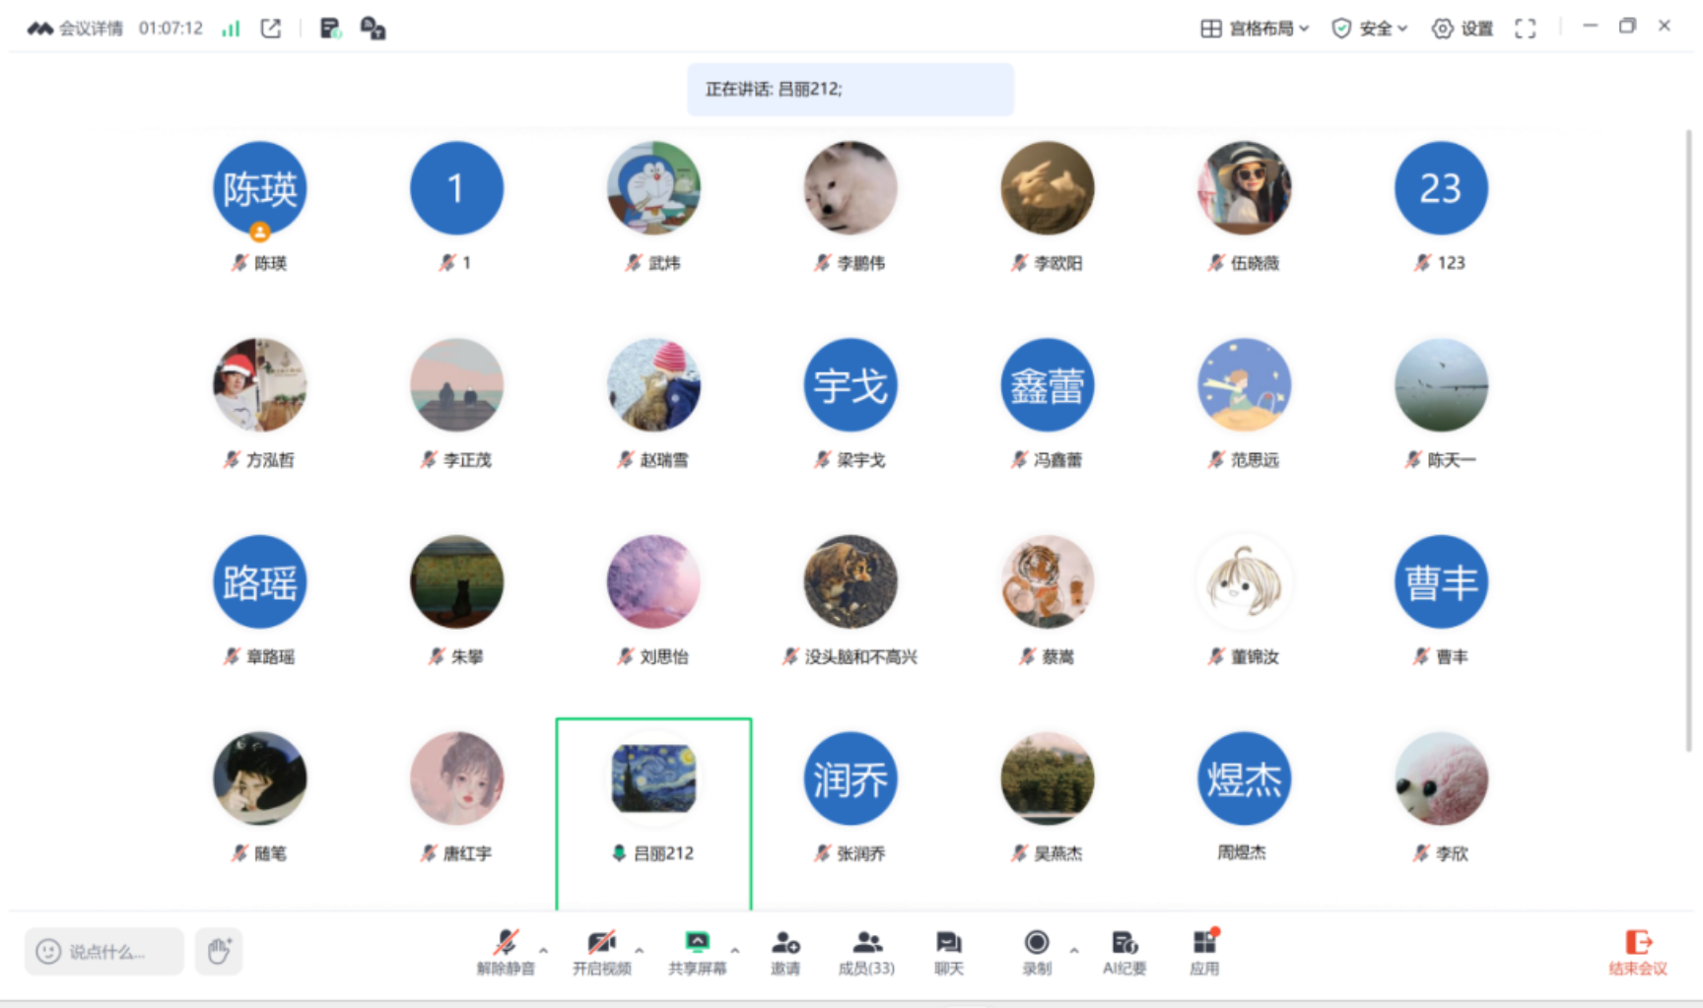Open the Apps icon in toolbar

pyautogui.click(x=1204, y=952)
